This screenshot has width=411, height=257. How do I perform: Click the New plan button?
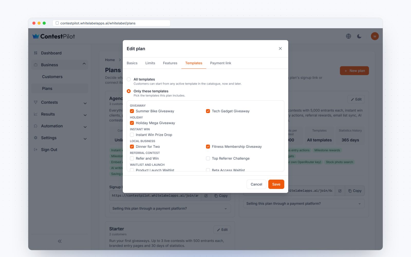click(x=354, y=71)
